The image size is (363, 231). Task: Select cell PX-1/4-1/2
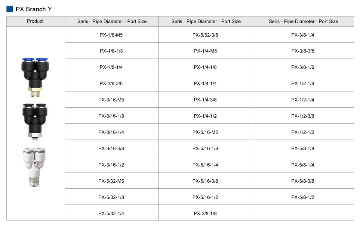click(x=205, y=116)
